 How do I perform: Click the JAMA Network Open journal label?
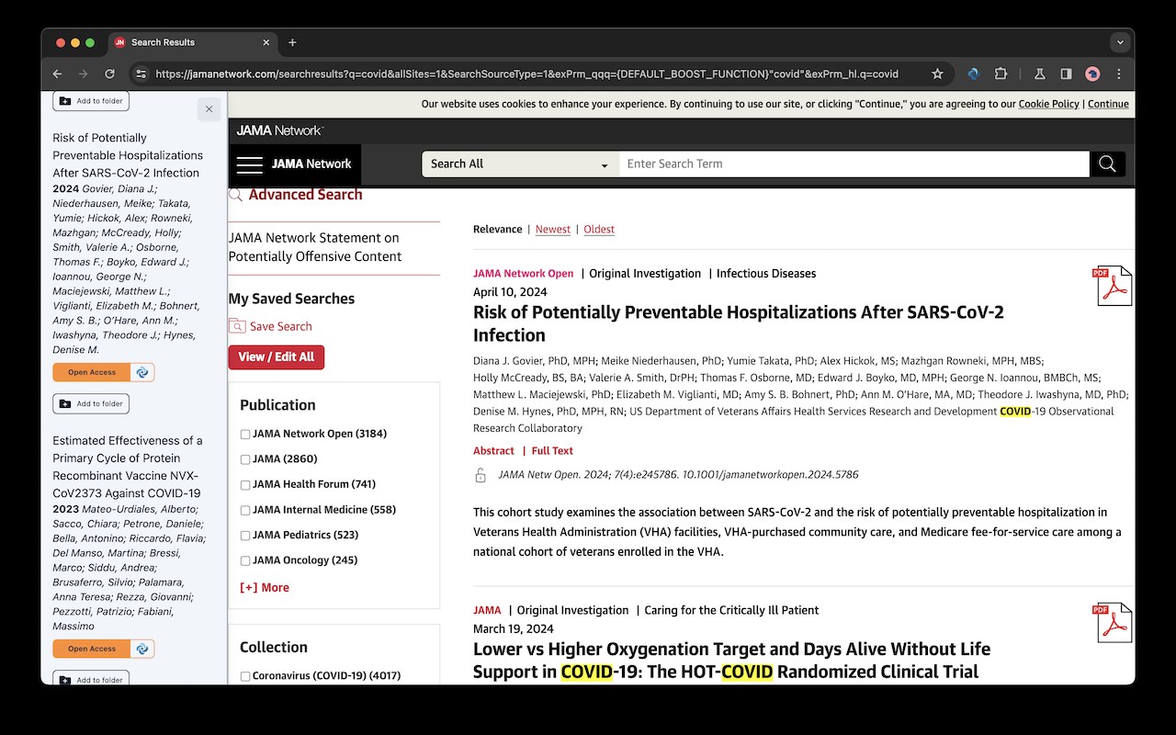point(523,274)
